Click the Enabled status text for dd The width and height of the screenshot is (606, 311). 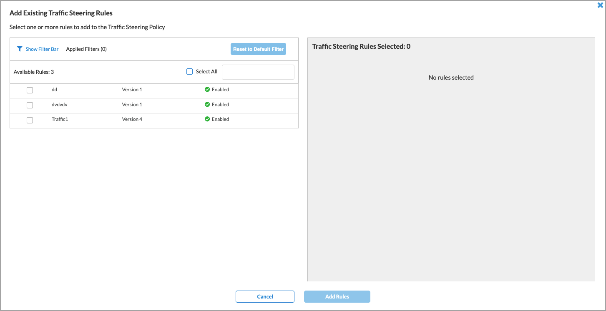click(x=220, y=89)
